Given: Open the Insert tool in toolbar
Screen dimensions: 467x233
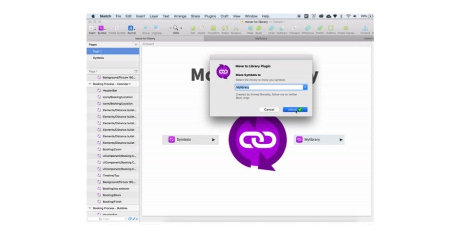Looking at the screenshot, I should coord(91,28).
